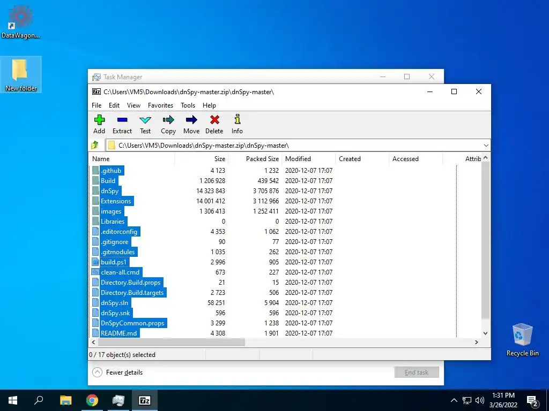549x411 pixels.
Task: Select the dnSpy folder icon
Action: click(96, 191)
